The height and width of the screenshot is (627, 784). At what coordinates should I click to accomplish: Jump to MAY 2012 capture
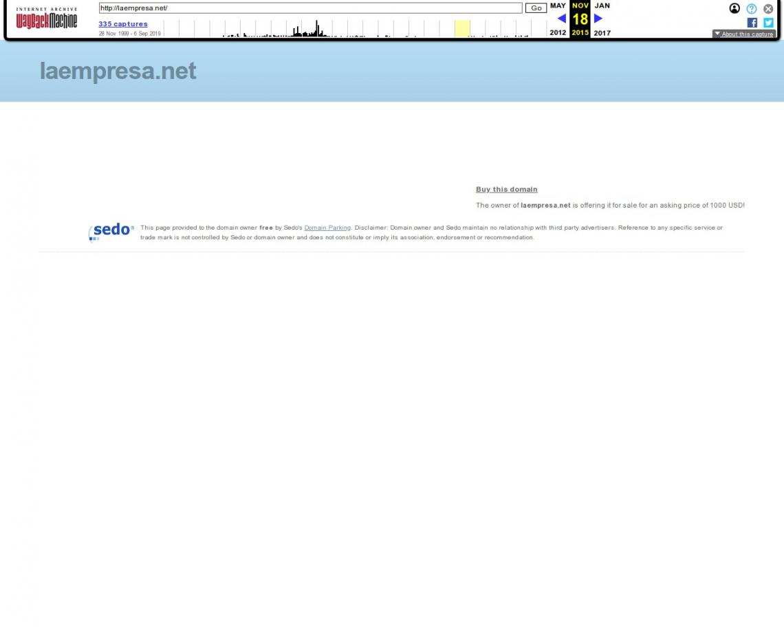[558, 19]
